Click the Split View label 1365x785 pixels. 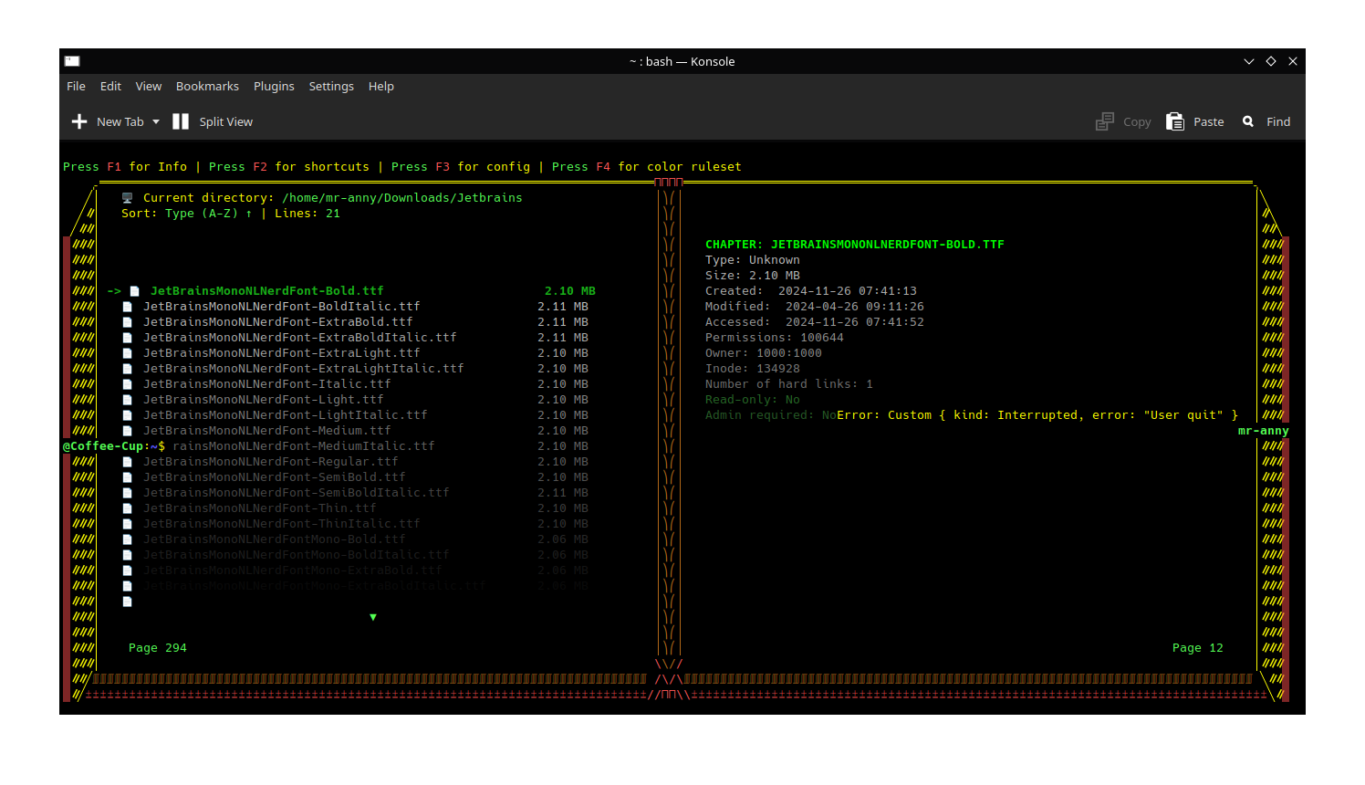pyautogui.click(x=226, y=121)
